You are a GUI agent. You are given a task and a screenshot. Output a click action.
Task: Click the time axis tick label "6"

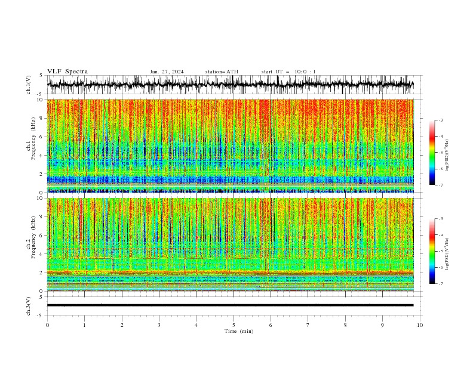(x=271, y=325)
